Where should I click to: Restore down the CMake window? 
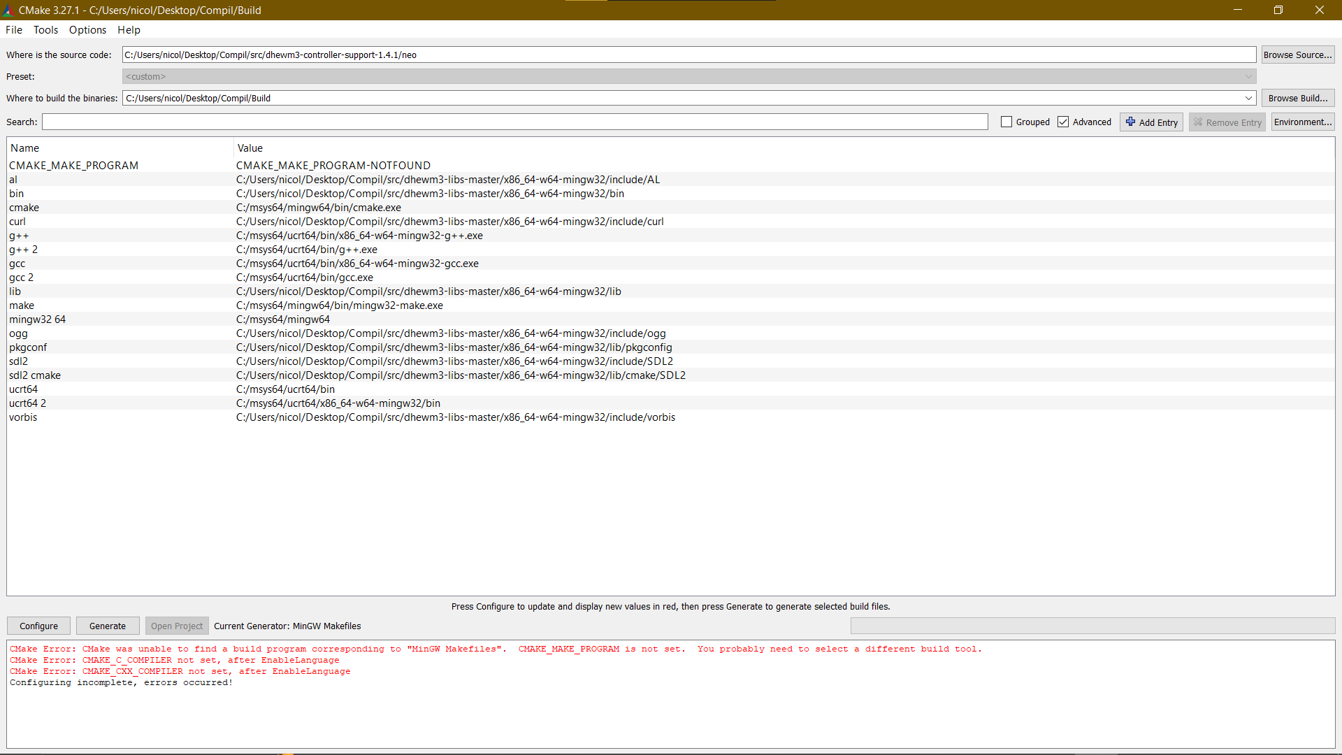pyautogui.click(x=1278, y=10)
